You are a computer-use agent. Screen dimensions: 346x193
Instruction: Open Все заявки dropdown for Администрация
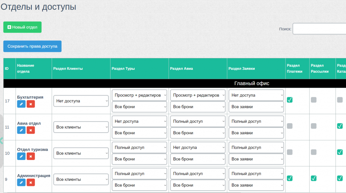tap(256, 185)
